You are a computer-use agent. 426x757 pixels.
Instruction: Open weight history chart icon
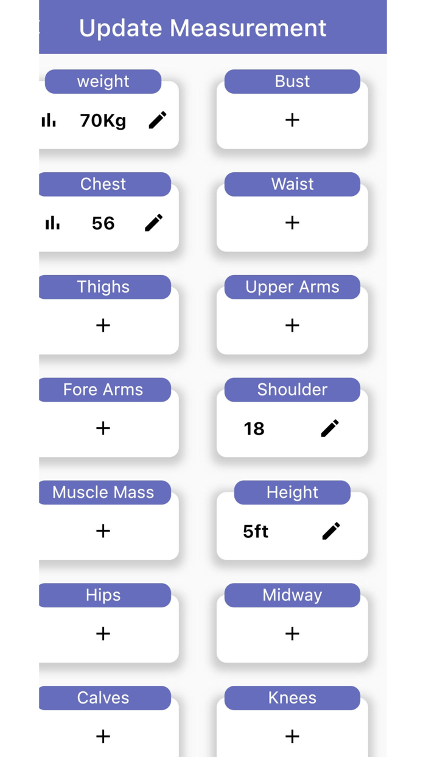[x=49, y=120]
